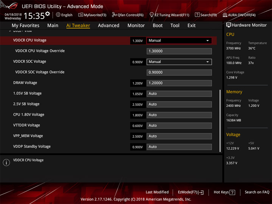Image resolution: width=272 pixels, height=204 pixels.
Task: Select the DRAM Voltage label
Action: [25, 83]
